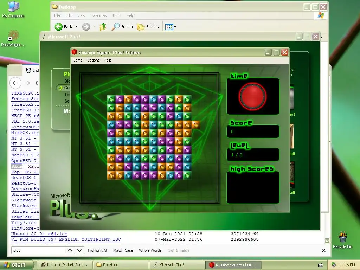Click the Folders toolbar button
Viewport: 360px width, 270px height.
pyautogui.click(x=148, y=27)
